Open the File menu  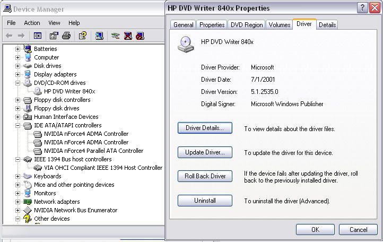pos(11,23)
